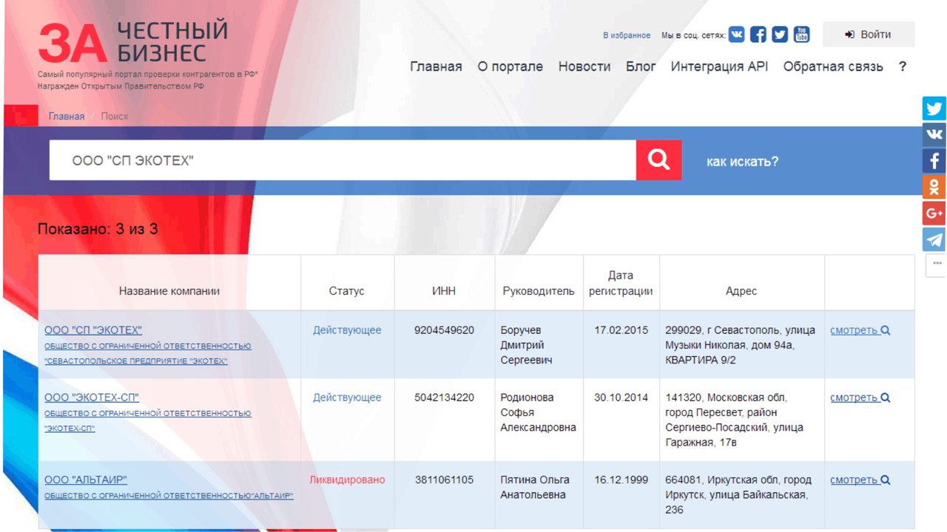Share via Facebook in side share bar
947x532 pixels.
[x=934, y=160]
